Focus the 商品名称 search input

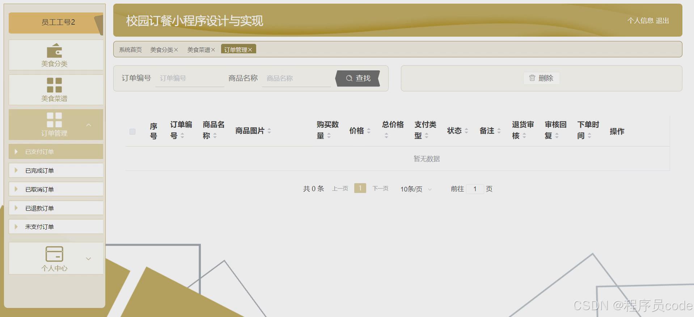pyautogui.click(x=297, y=78)
